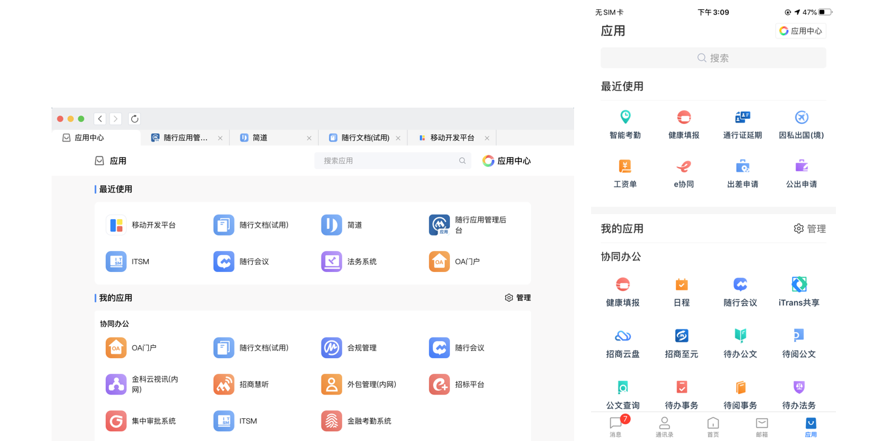Tap the 智能考勤 icon on mobile
The image size is (883, 441).
(625, 117)
